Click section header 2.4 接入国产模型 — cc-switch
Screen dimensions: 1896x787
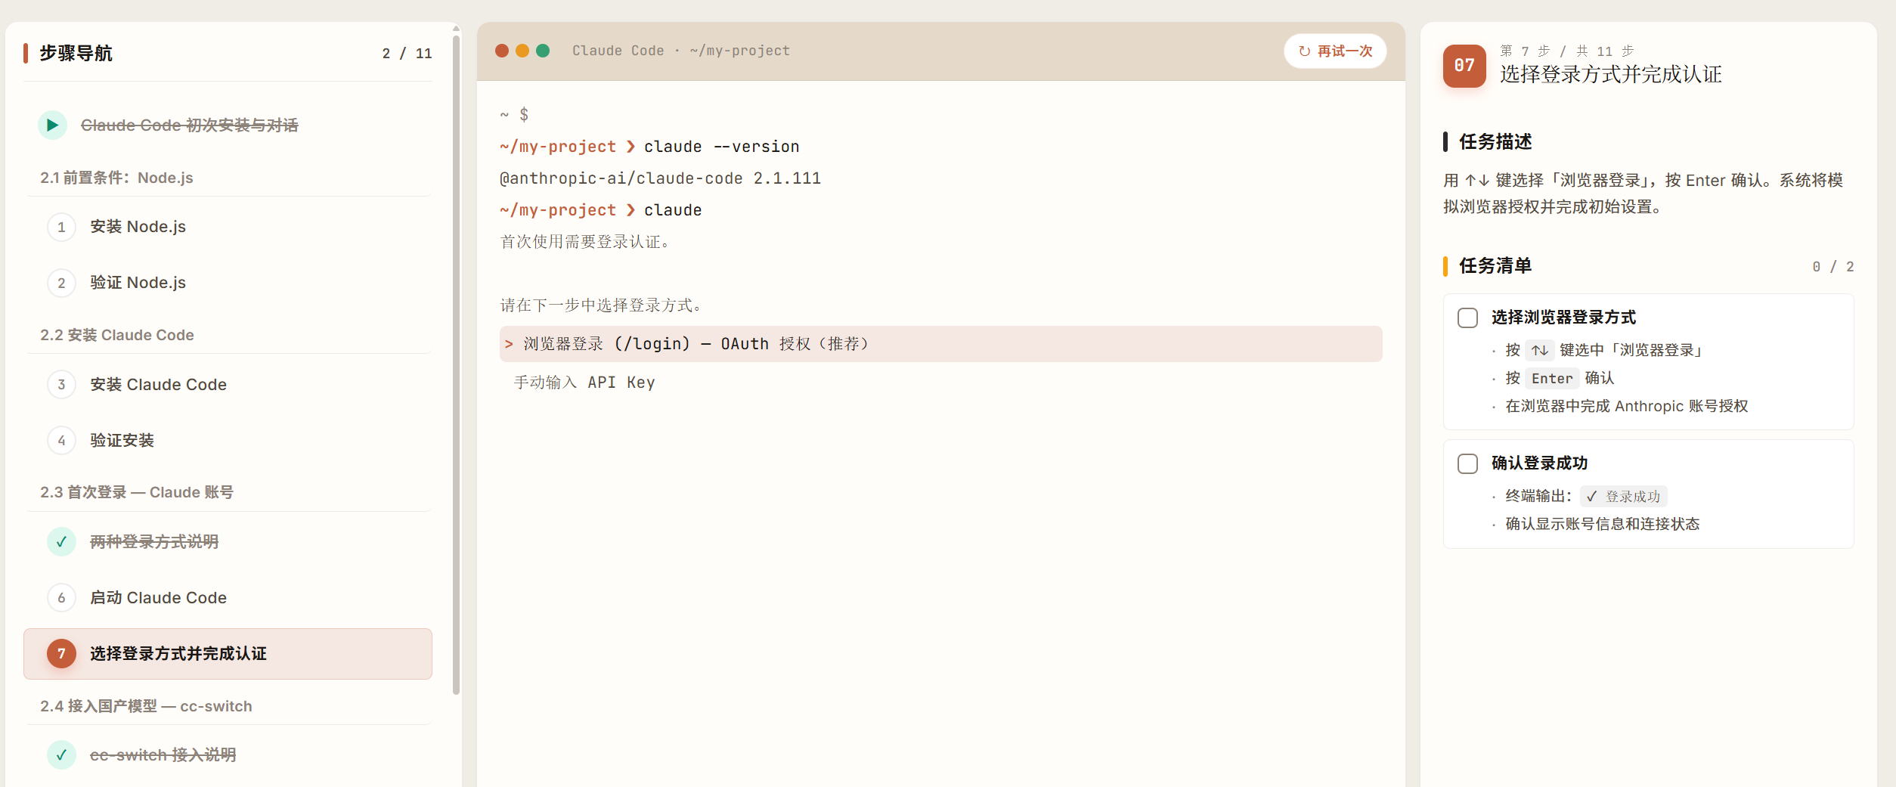[x=146, y=706]
